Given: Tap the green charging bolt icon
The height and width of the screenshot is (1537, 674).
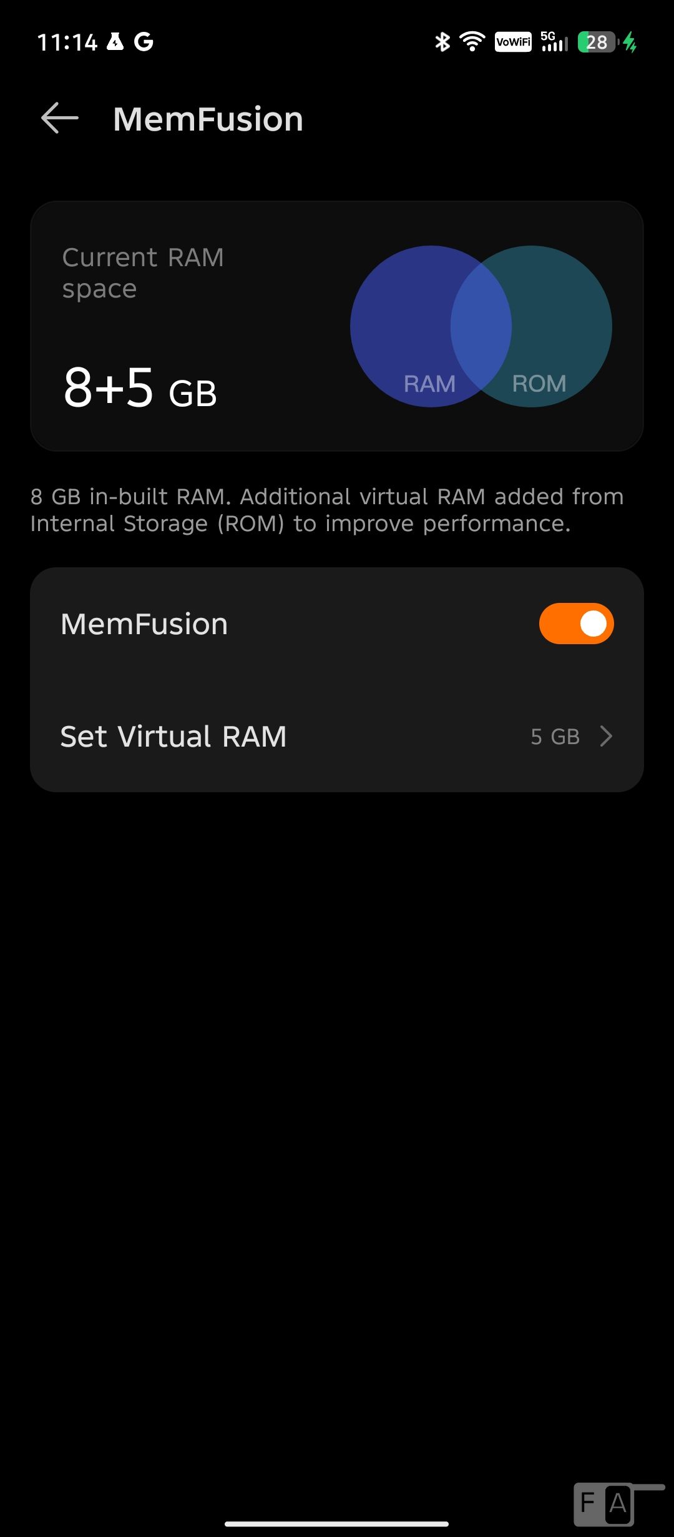Looking at the screenshot, I should pyautogui.click(x=630, y=42).
